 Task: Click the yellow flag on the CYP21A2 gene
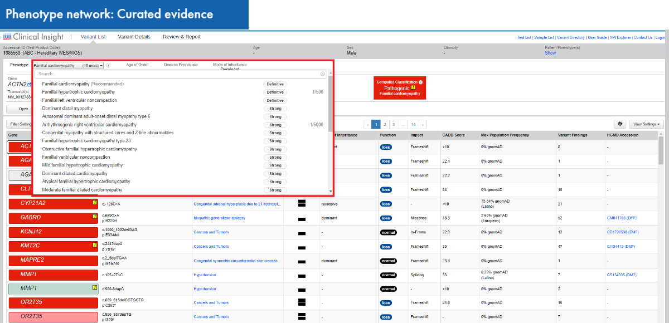[x=95, y=203]
